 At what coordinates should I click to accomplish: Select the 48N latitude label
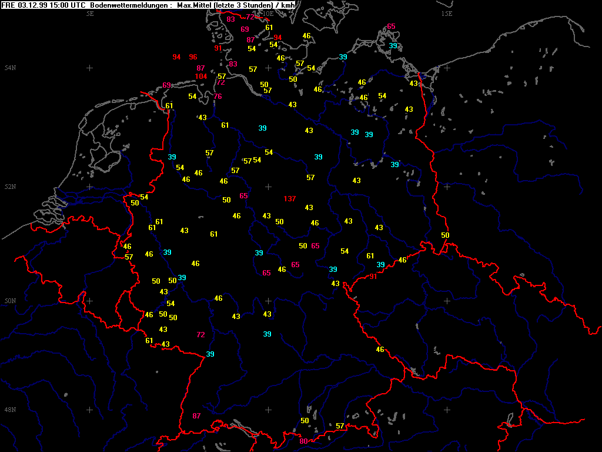[9, 410]
